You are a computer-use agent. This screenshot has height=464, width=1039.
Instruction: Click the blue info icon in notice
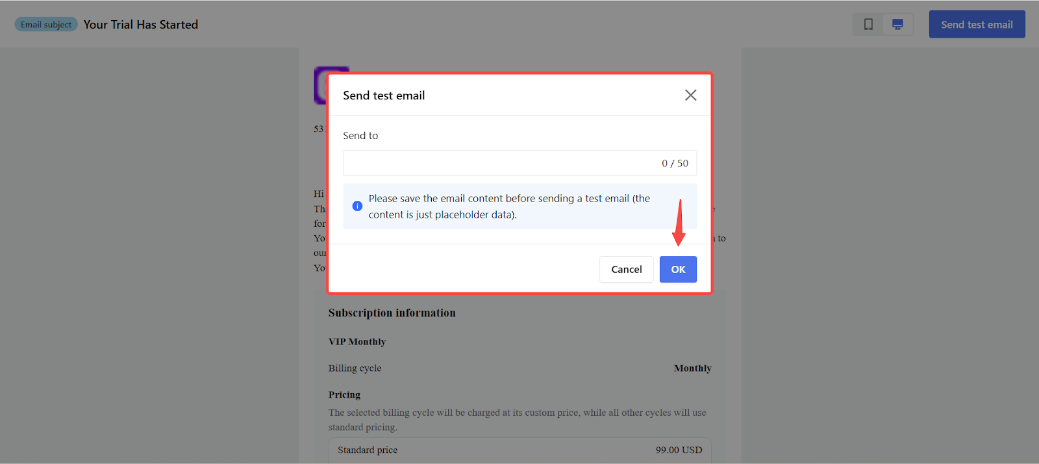tap(357, 206)
